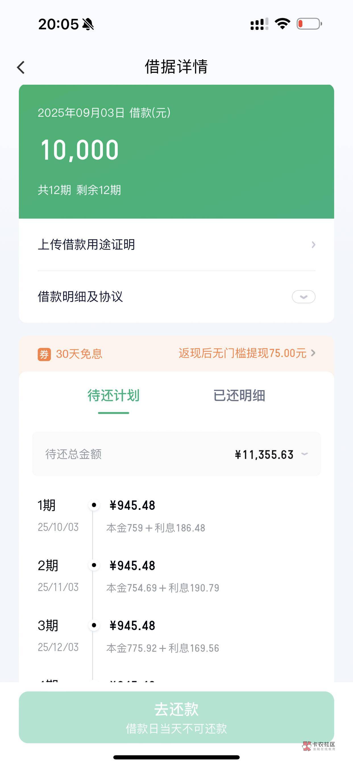Tap the period 1 timeline dot
This screenshot has width=353, height=766.
94,505
